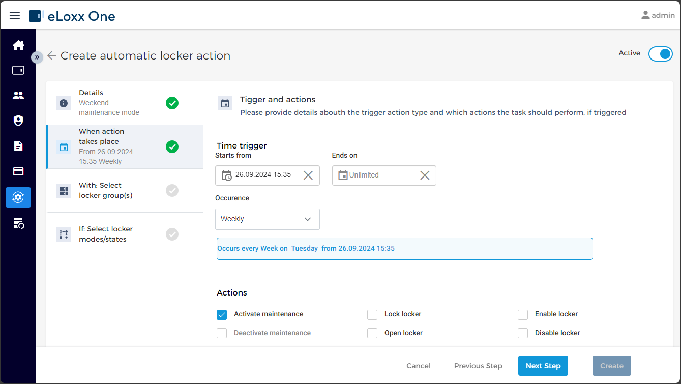Open the hamburger menu

coord(15,15)
